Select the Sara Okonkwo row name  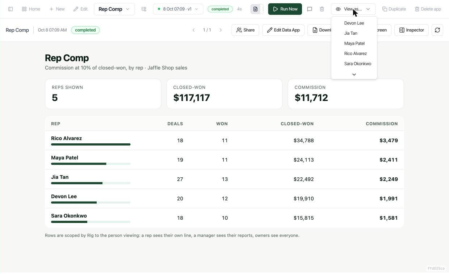pos(69,216)
